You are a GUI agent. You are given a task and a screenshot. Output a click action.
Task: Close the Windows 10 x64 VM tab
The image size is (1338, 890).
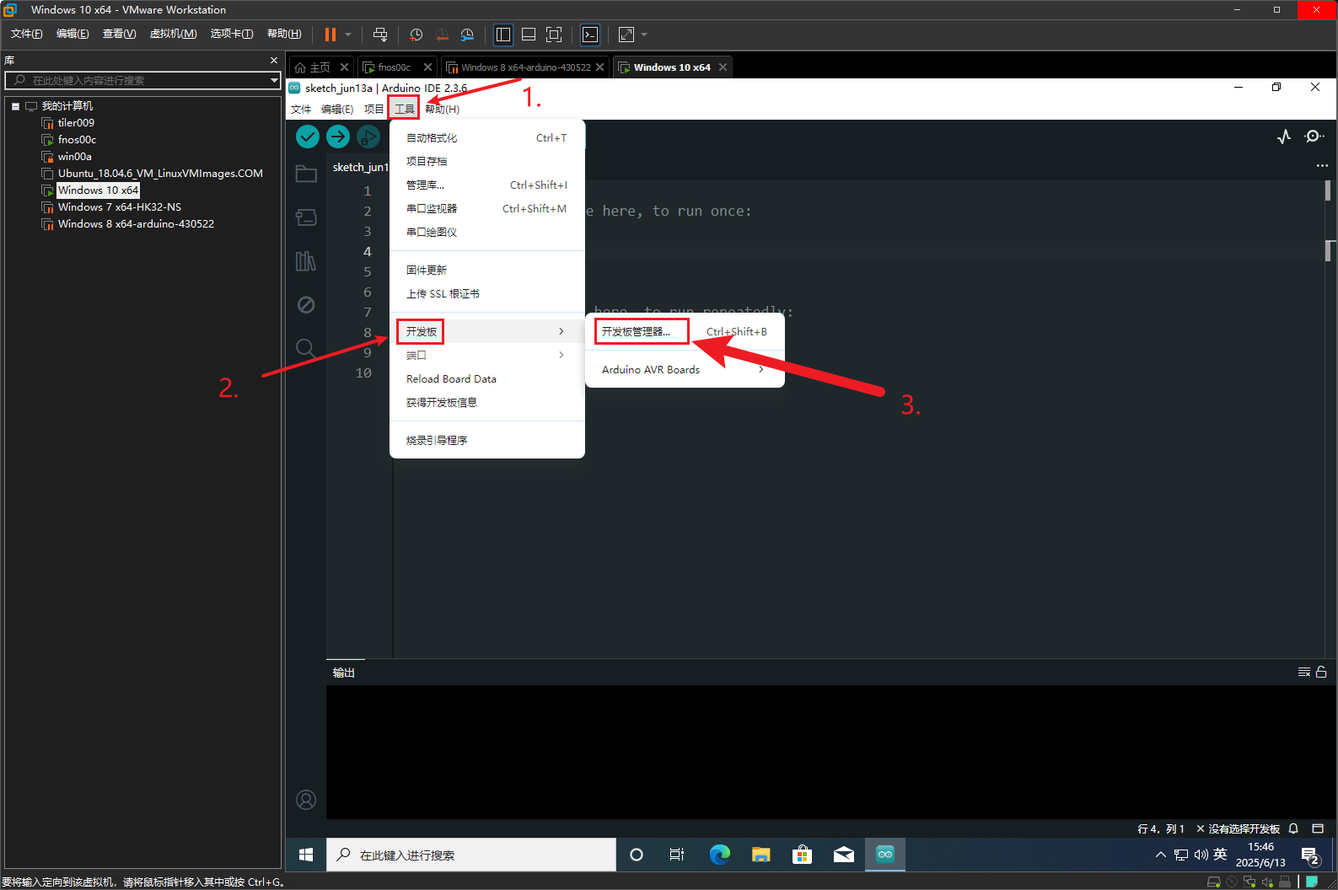pos(723,67)
